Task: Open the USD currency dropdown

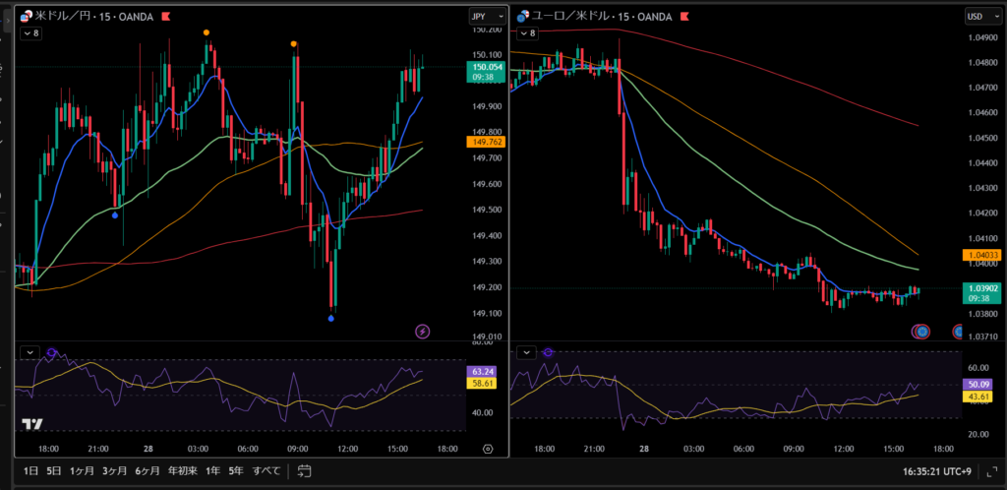Action: tap(980, 17)
